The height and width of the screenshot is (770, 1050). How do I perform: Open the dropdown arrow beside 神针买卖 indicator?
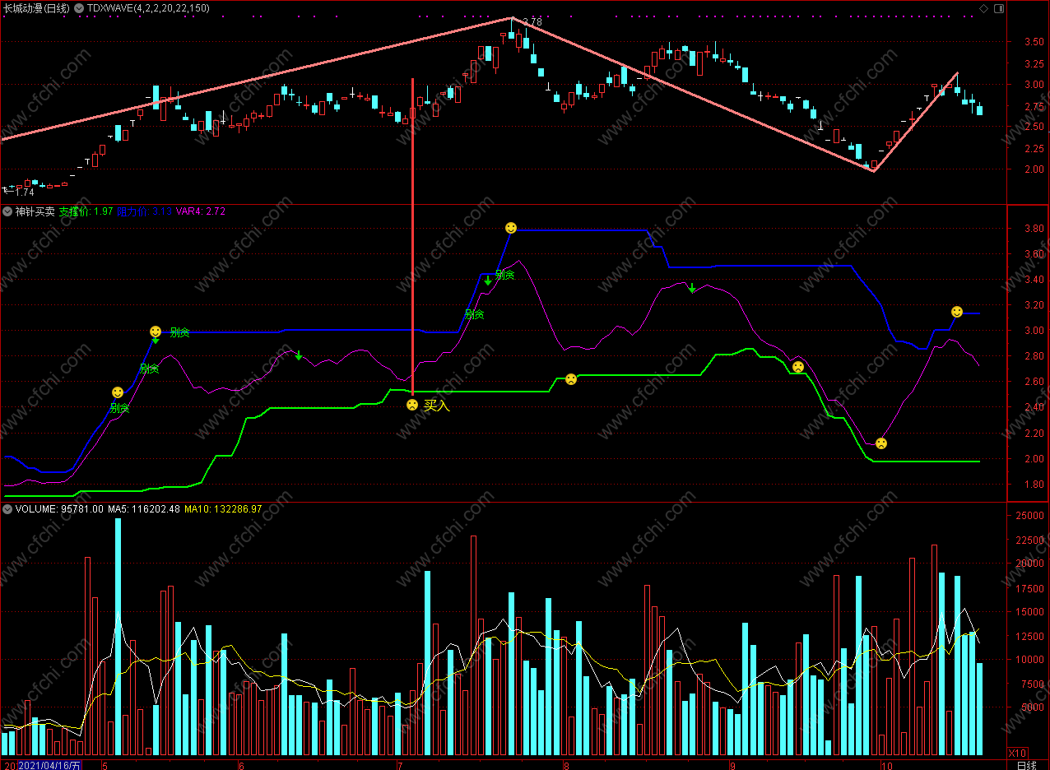pyautogui.click(x=8, y=211)
